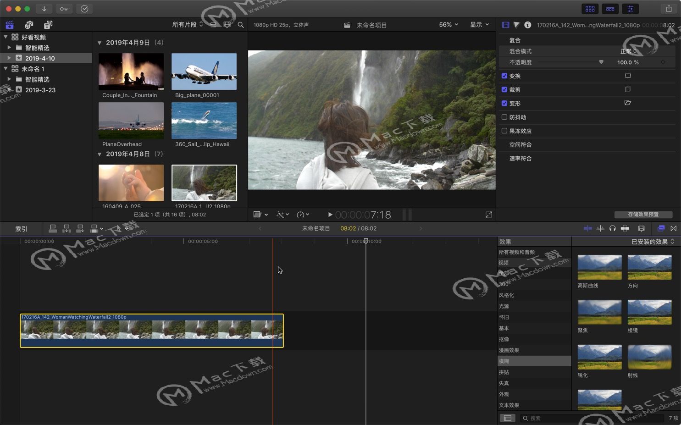Select the 2019-4-10 event
This screenshot has width=681, height=425.
tap(46, 58)
